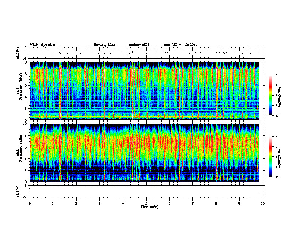Click the ch.1(V) waveform trace panel

(x=146, y=53)
